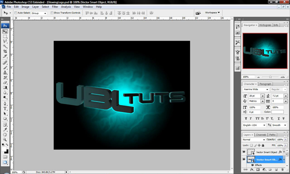This screenshot has height=174, width=290.
Task: Change the screen mode at toolbox bottom
Action: pos(5,162)
